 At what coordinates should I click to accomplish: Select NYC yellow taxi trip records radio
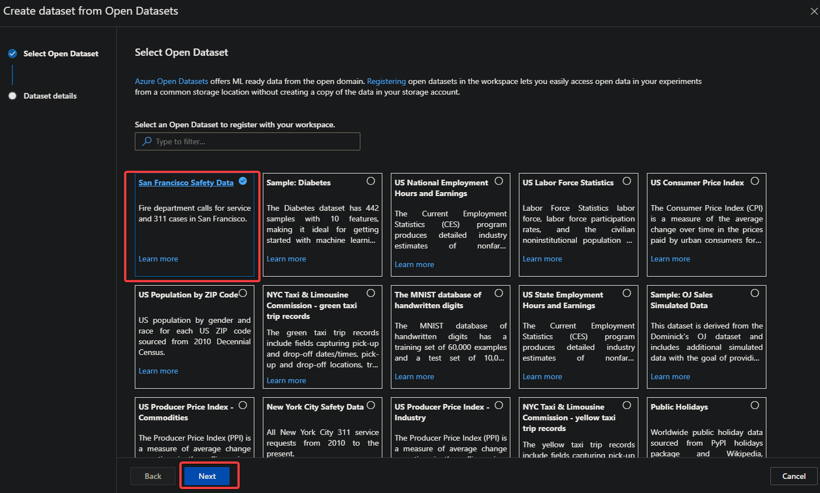pos(627,405)
